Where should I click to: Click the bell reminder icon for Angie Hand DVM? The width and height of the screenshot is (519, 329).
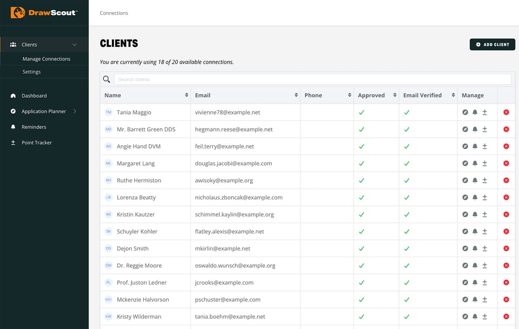475,146
